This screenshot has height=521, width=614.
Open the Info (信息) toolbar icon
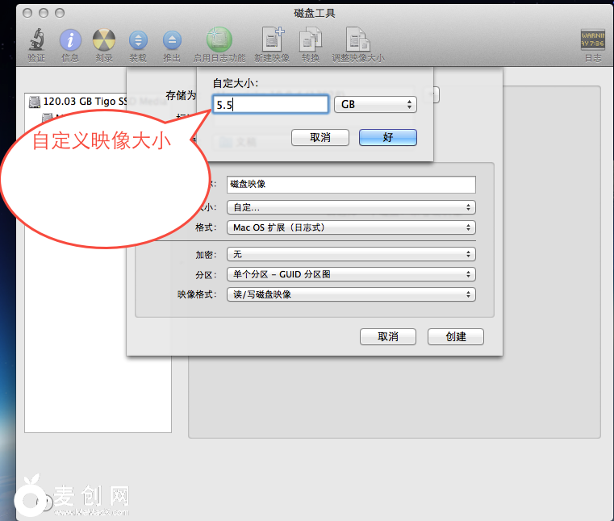coord(70,40)
